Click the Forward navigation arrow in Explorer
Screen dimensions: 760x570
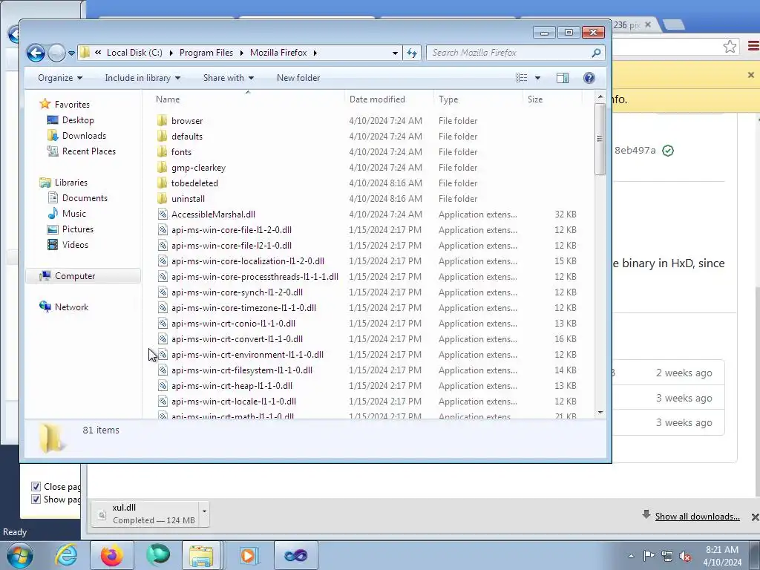(x=56, y=53)
